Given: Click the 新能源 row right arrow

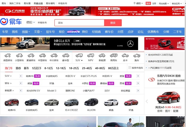Looking at the screenshot, I should click(138, 90).
